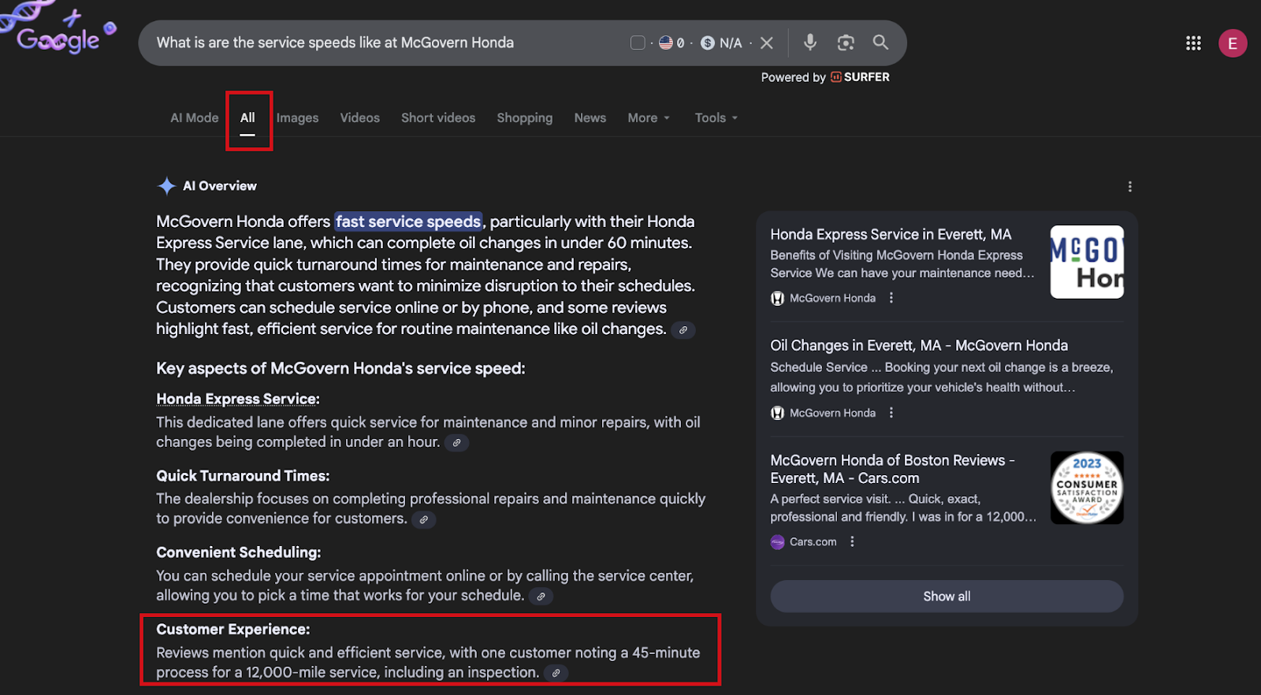Screen dimensions: 1261x695
Task: Clear the search query with X
Action: pos(766,43)
